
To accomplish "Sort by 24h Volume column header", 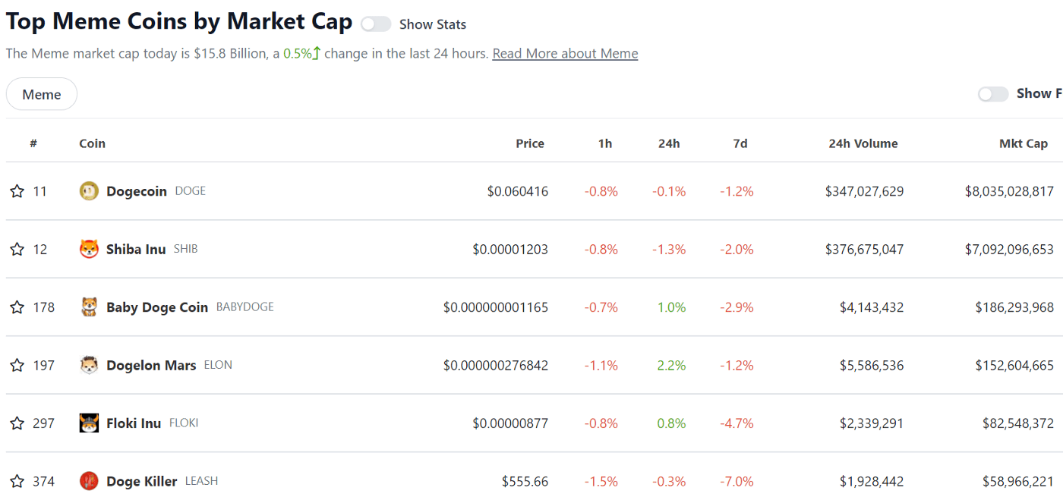I will click(863, 143).
